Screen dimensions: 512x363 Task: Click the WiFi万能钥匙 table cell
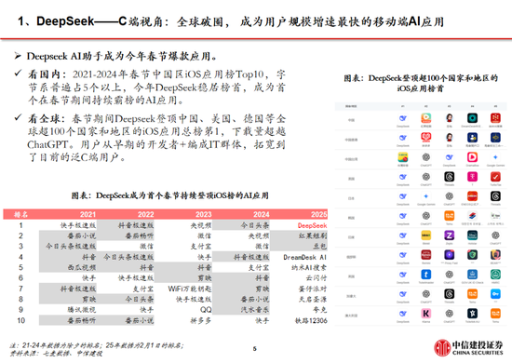190,289
